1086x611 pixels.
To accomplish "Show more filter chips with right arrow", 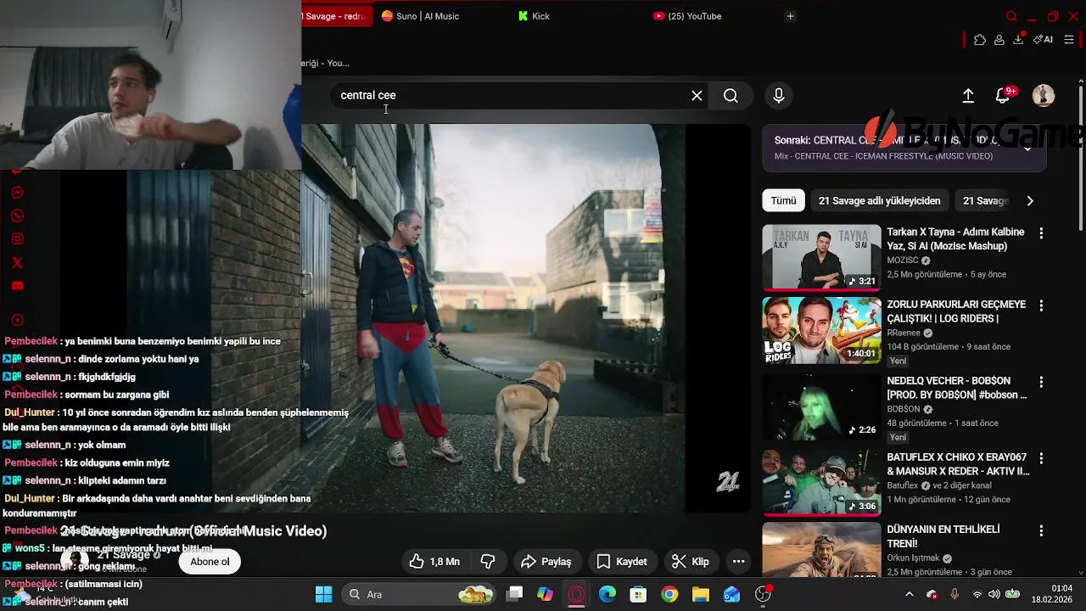I will 1030,201.
